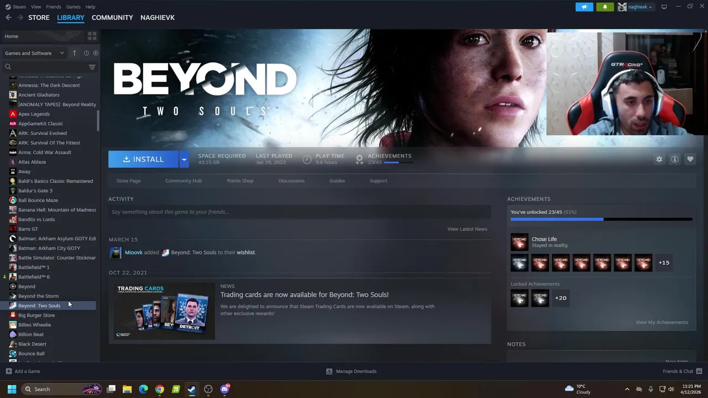Open the Guides link
708x398 pixels.
[x=337, y=181]
